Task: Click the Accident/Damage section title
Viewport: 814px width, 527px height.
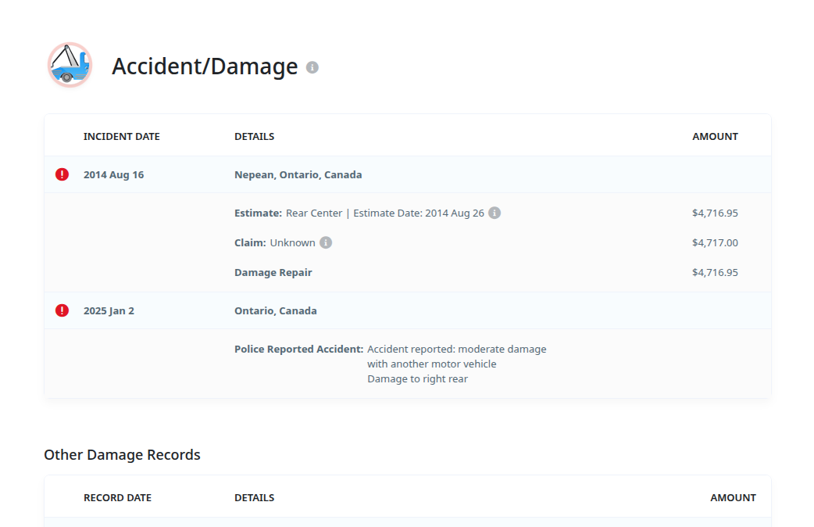Action: pyautogui.click(x=205, y=66)
